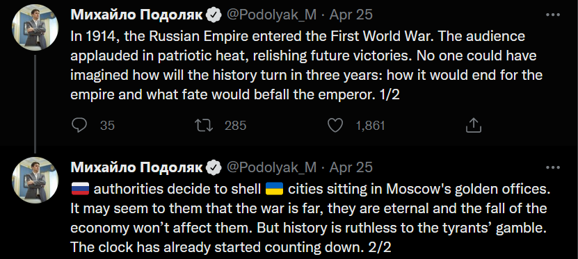View the 1,861 likes count
Screen dimensions: 578x259
(x=371, y=126)
